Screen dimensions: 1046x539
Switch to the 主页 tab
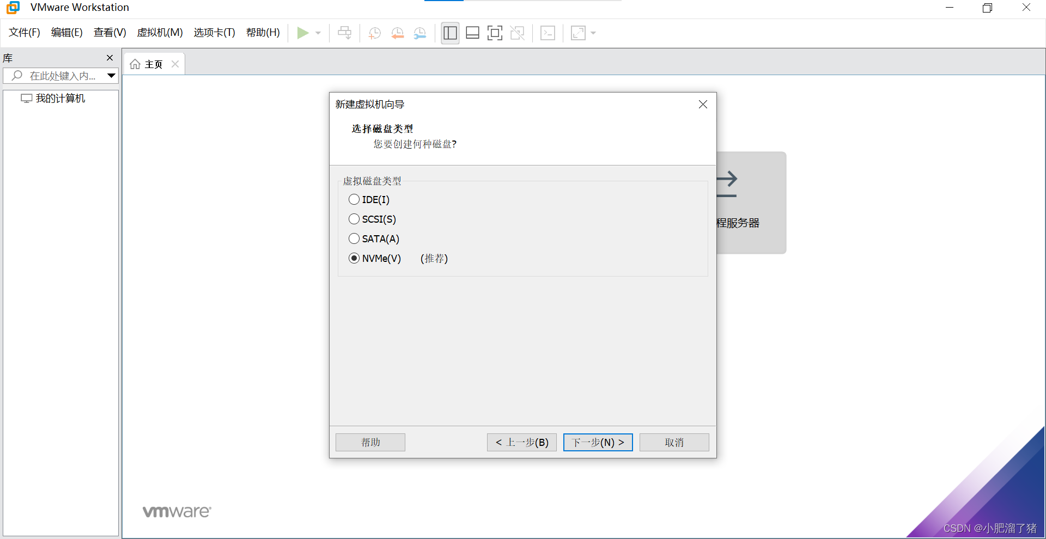coord(154,64)
